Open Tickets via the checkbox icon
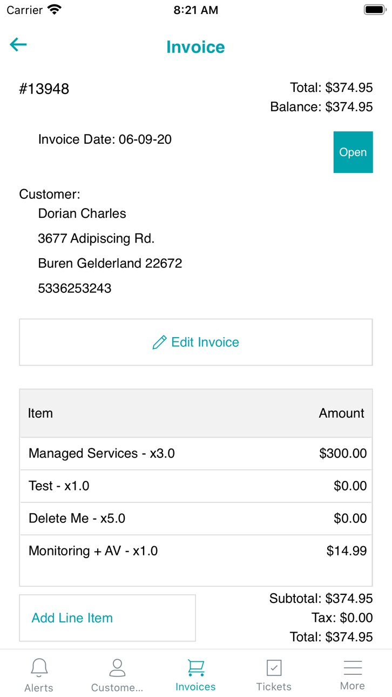The height and width of the screenshot is (697, 392). click(x=274, y=668)
